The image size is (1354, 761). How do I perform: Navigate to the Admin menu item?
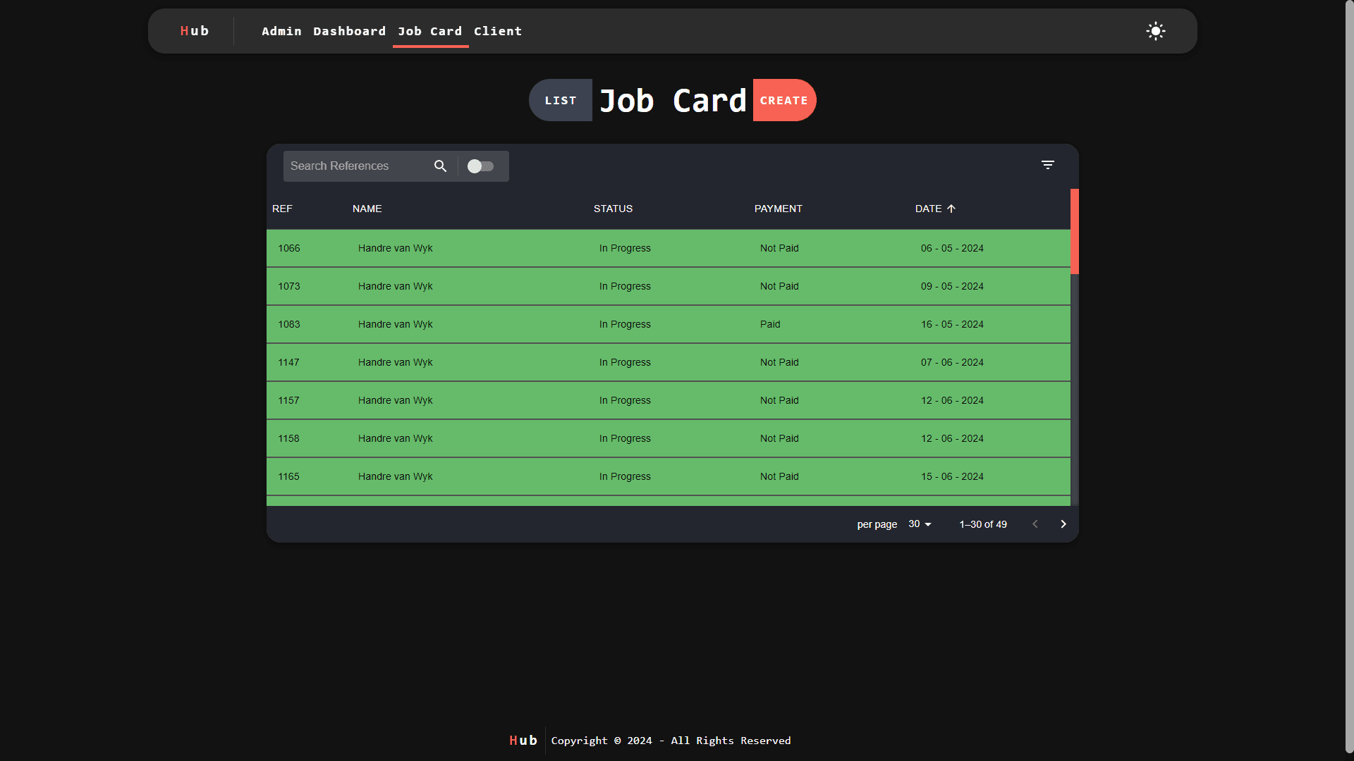(x=281, y=31)
